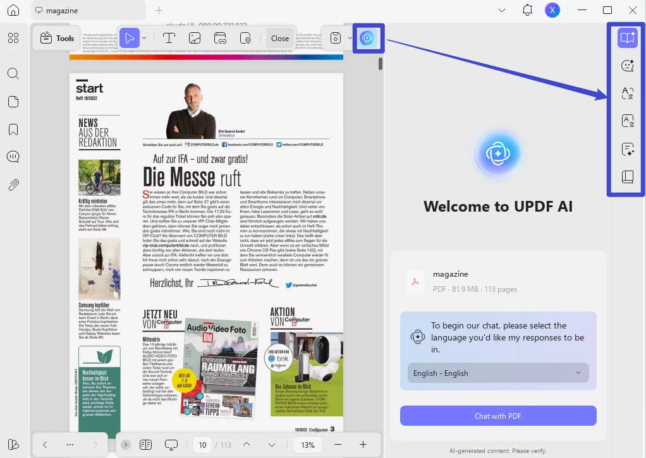
Task: Toggle the presentation mode icon in bottom bar
Action: pos(171,445)
